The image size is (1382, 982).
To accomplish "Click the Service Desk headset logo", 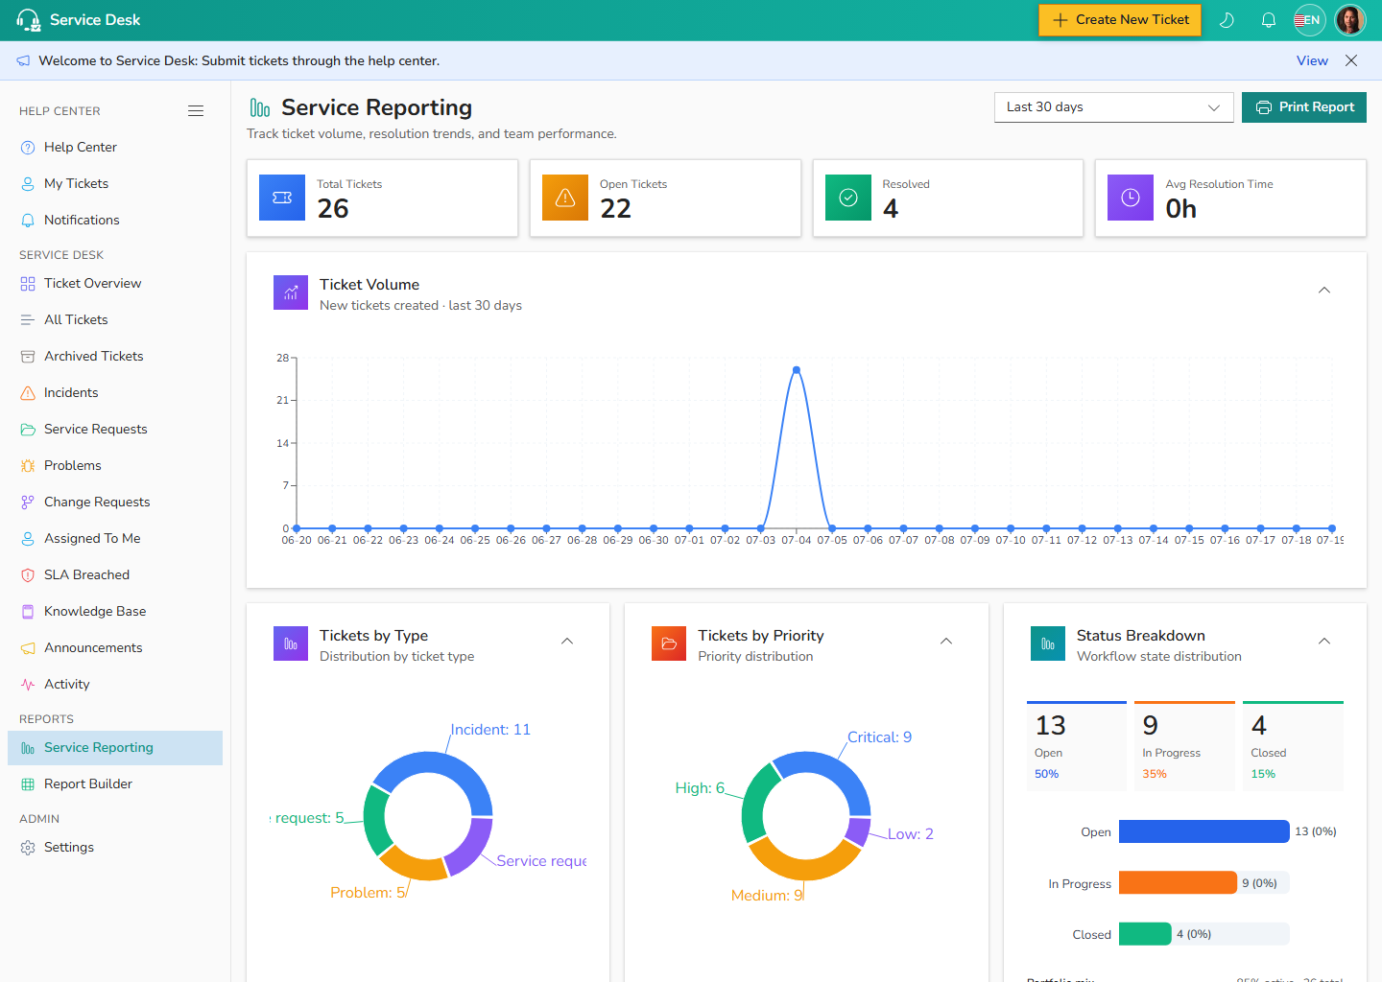I will (28, 20).
